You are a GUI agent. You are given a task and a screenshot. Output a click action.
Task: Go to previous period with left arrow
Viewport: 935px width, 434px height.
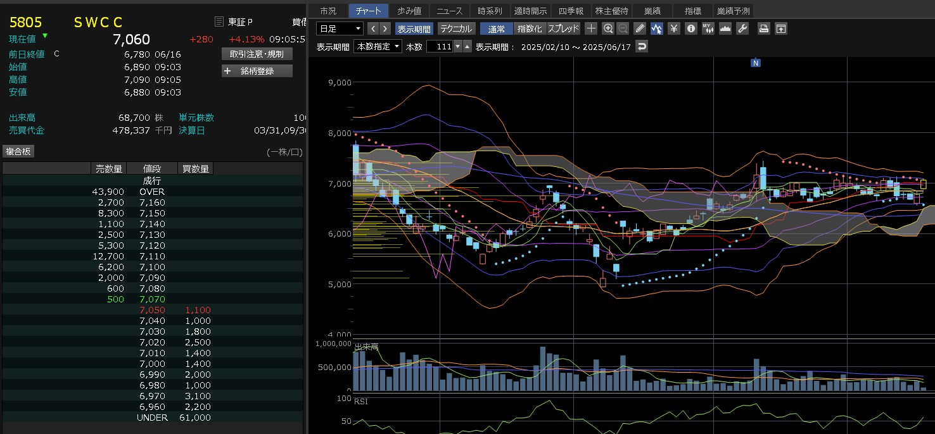[372, 28]
